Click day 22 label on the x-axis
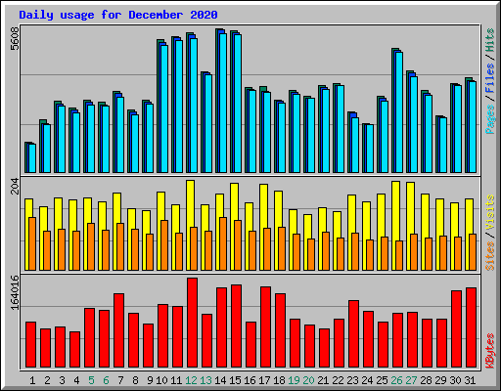Screen dimensions: 501x391 pyautogui.click(x=338, y=380)
